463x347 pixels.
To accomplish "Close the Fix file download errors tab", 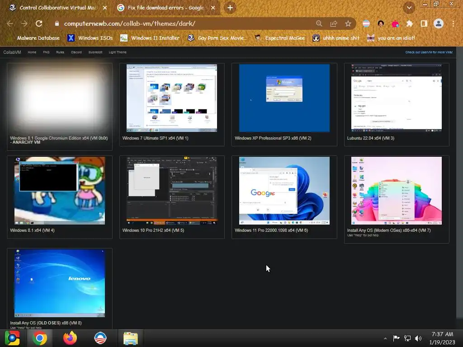I will tap(213, 8).
